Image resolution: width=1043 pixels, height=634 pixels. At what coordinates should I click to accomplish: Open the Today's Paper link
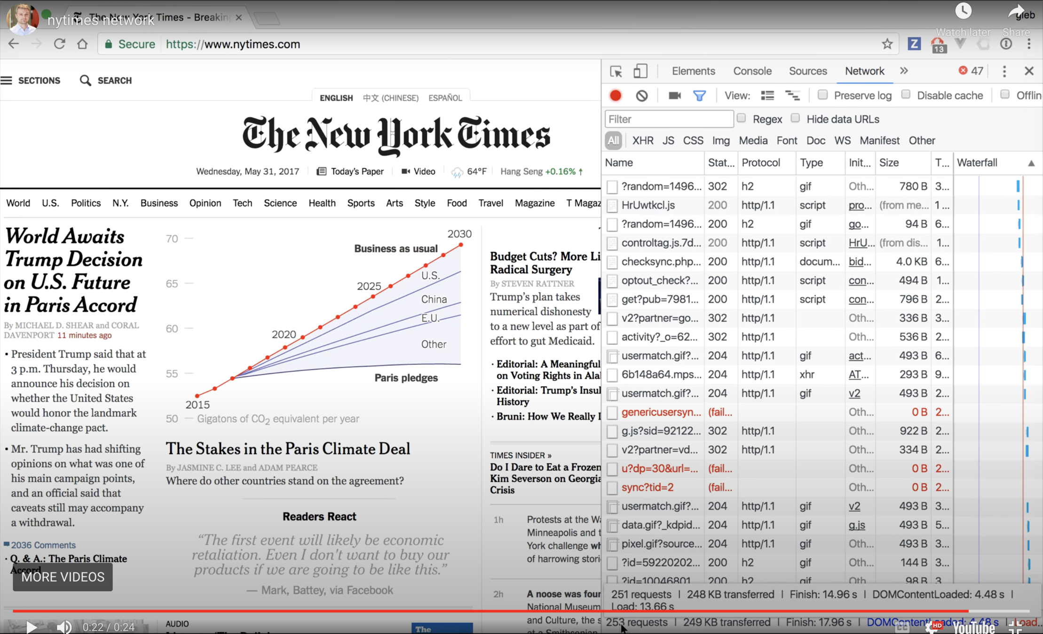point(356,171)
